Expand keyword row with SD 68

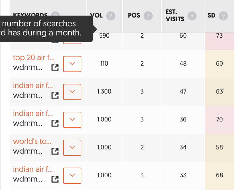[72, 176]
